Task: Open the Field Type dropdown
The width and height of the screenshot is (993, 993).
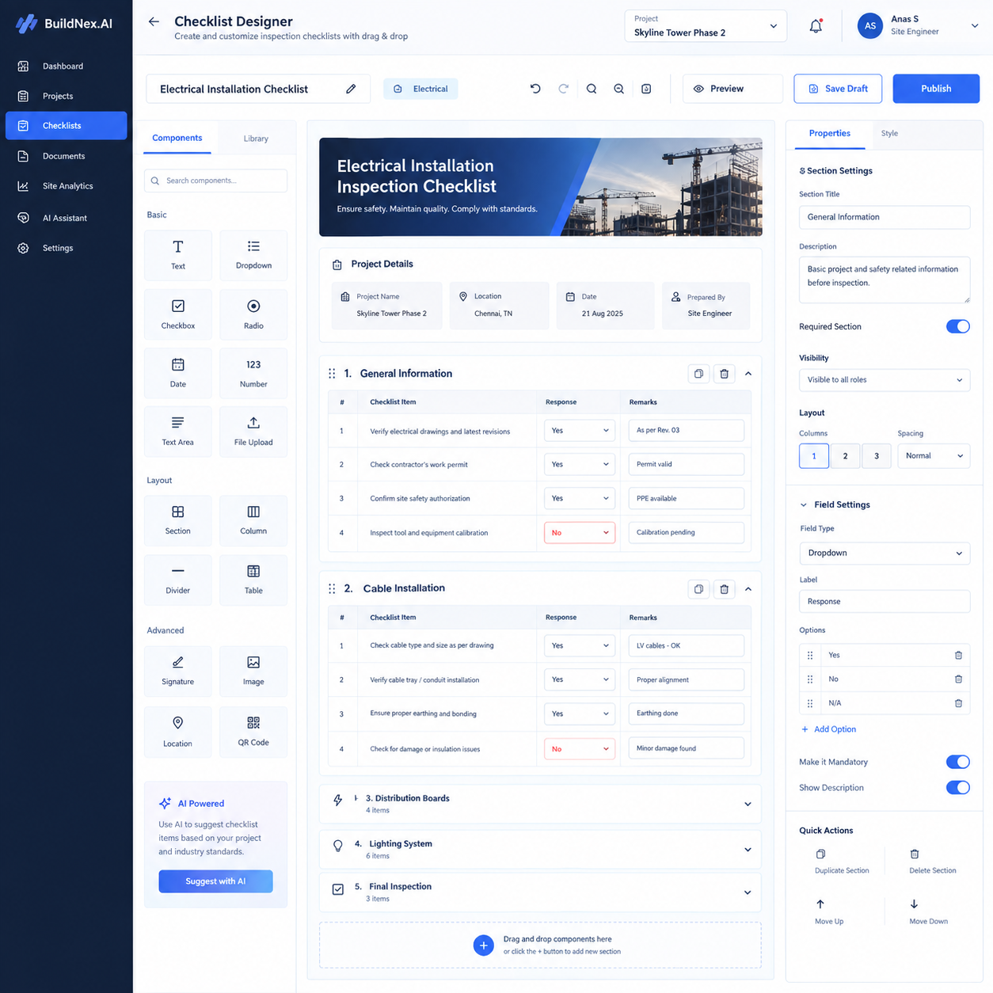Action: click(885, 553)
